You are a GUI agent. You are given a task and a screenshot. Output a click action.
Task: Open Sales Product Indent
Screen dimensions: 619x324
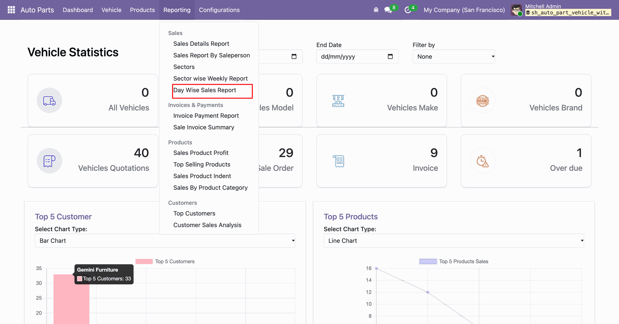(202, 176)
